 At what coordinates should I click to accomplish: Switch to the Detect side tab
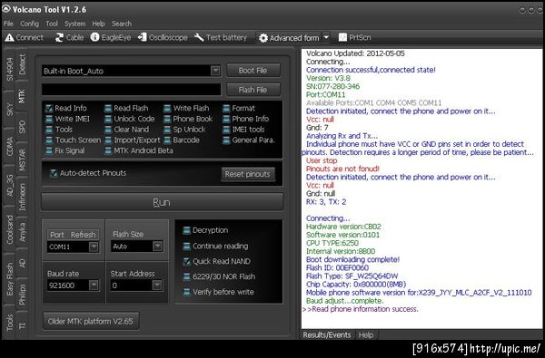22,64
